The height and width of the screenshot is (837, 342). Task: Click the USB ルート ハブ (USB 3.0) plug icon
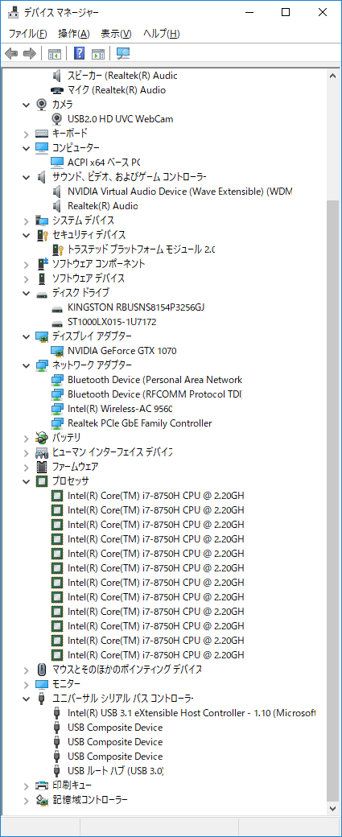tap(57, 771)
